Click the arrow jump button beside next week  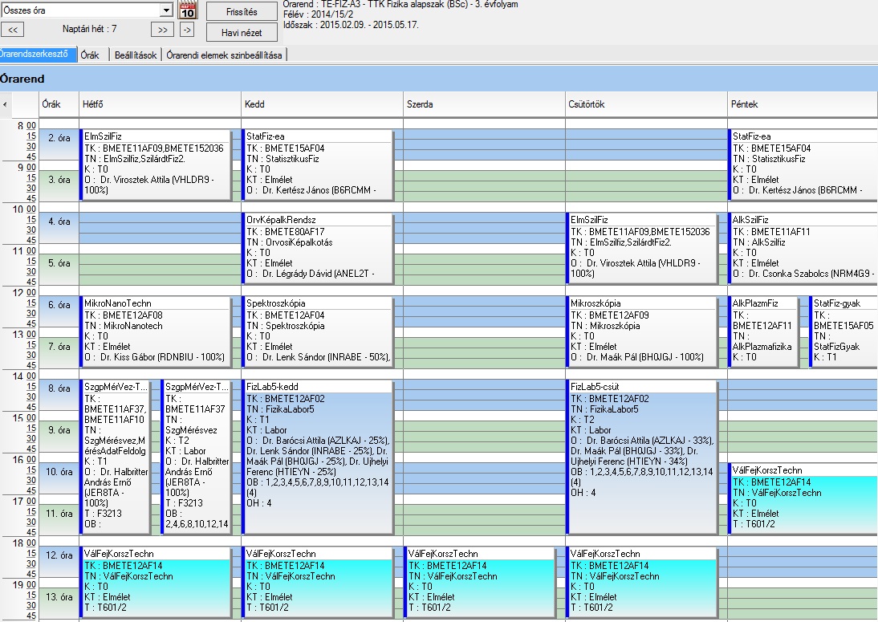point(187,30)
